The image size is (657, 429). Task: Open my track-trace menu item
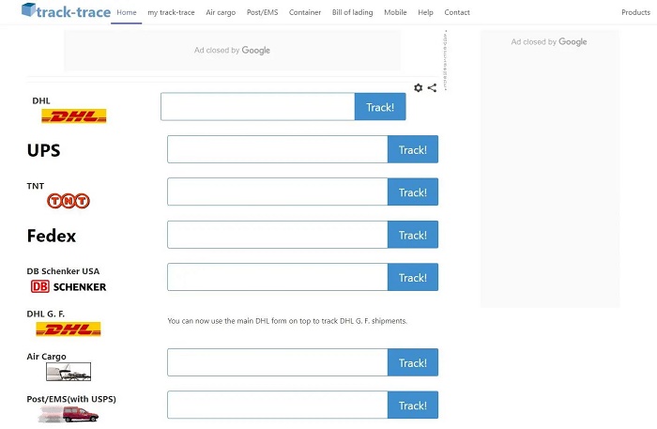click(171, 12)
